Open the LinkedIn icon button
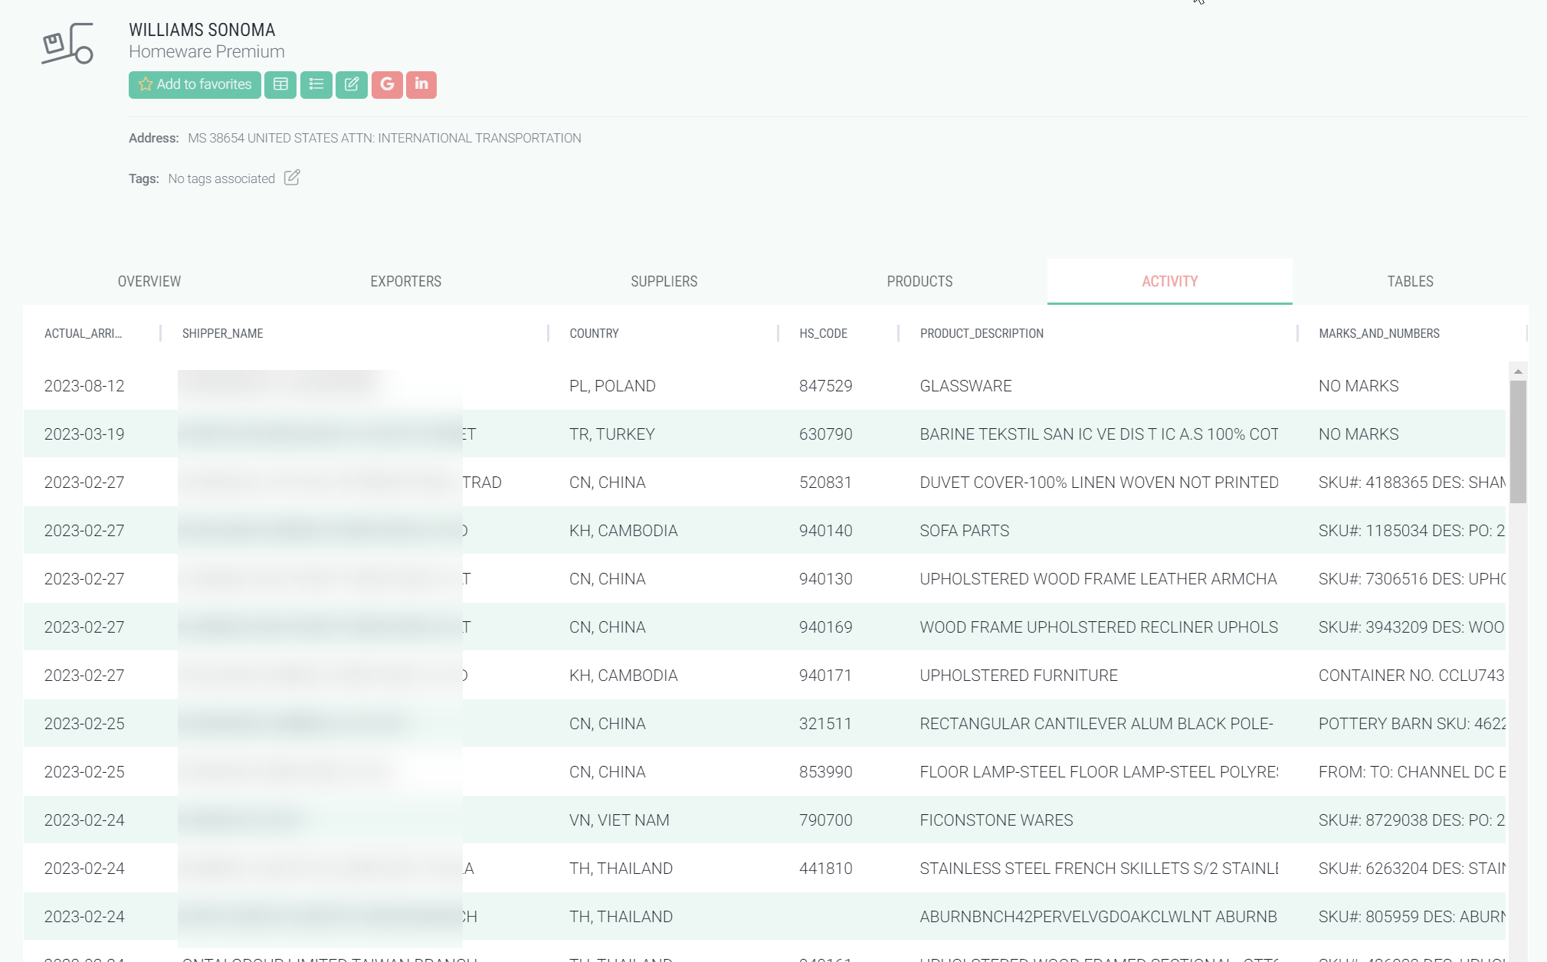1547x962 pixels. pos(421,84)
